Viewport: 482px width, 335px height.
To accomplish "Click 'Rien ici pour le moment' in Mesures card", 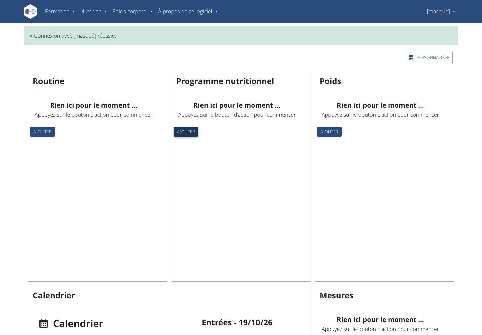I will (x=380, y=320).
